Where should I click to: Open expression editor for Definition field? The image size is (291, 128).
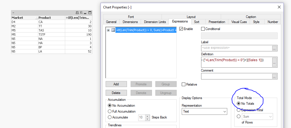274,62
